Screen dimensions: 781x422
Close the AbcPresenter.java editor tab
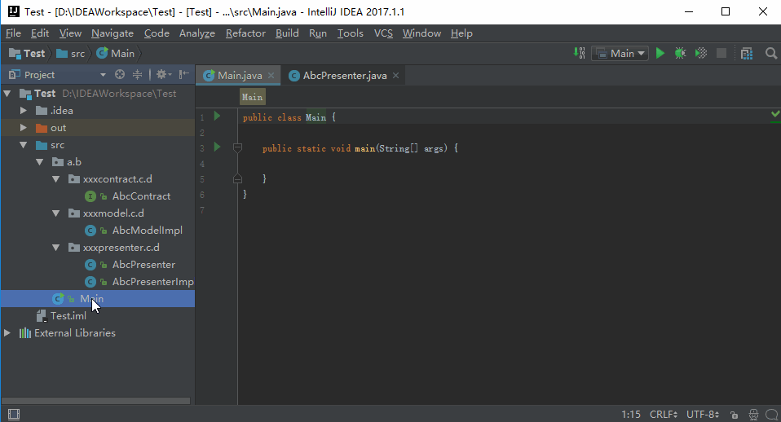[395, 75]
